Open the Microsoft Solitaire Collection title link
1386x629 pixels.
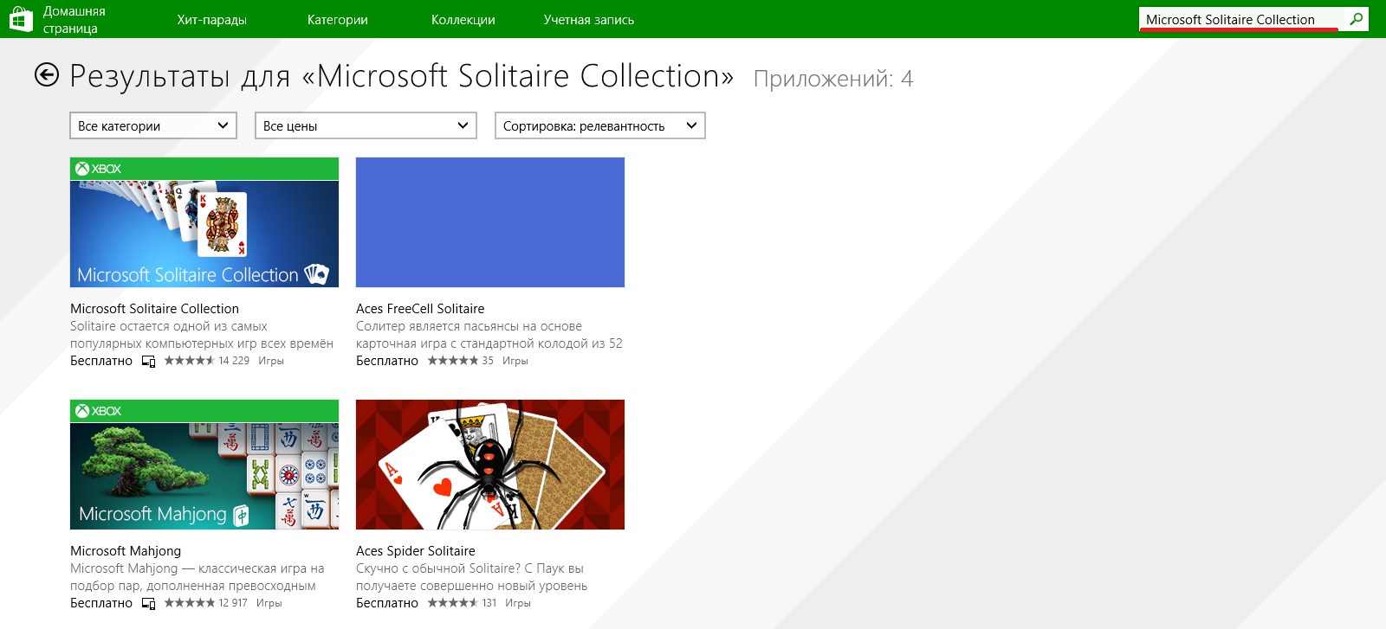pyautogui.click(x=154, y=309)
